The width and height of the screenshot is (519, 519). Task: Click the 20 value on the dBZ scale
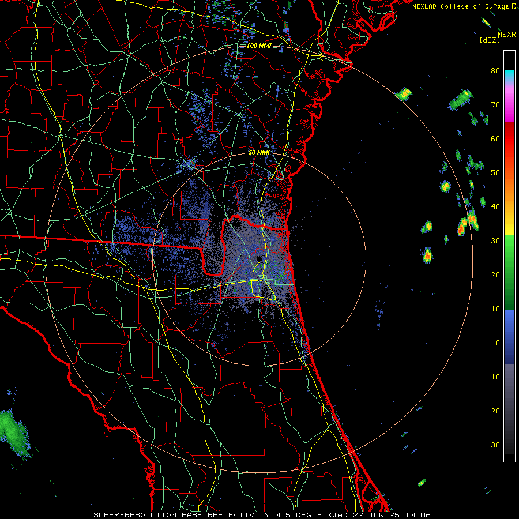pos(495,274)
